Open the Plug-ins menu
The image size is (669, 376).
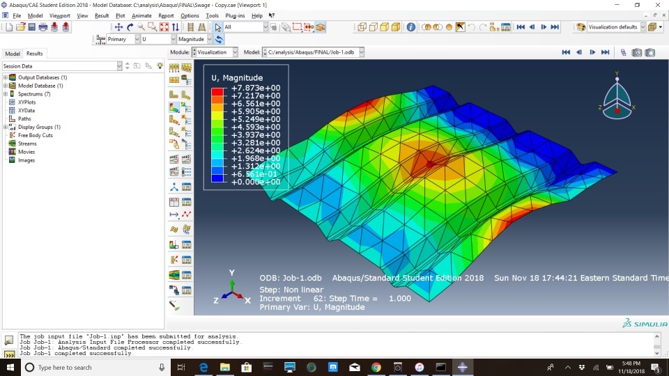click(235, 16)
